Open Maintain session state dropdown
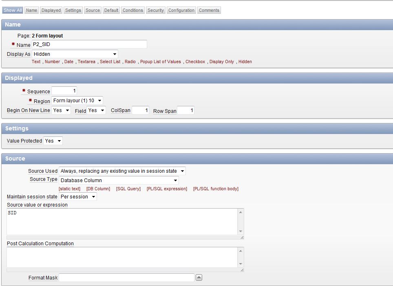The width and height of the screenshot is (393, 286). 78,197
